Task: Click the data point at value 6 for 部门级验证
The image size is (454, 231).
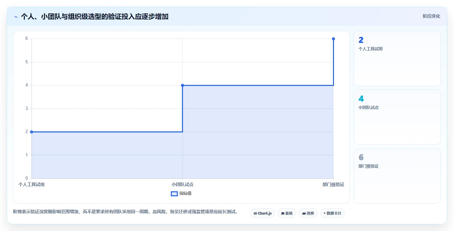Action: (333, 39)
